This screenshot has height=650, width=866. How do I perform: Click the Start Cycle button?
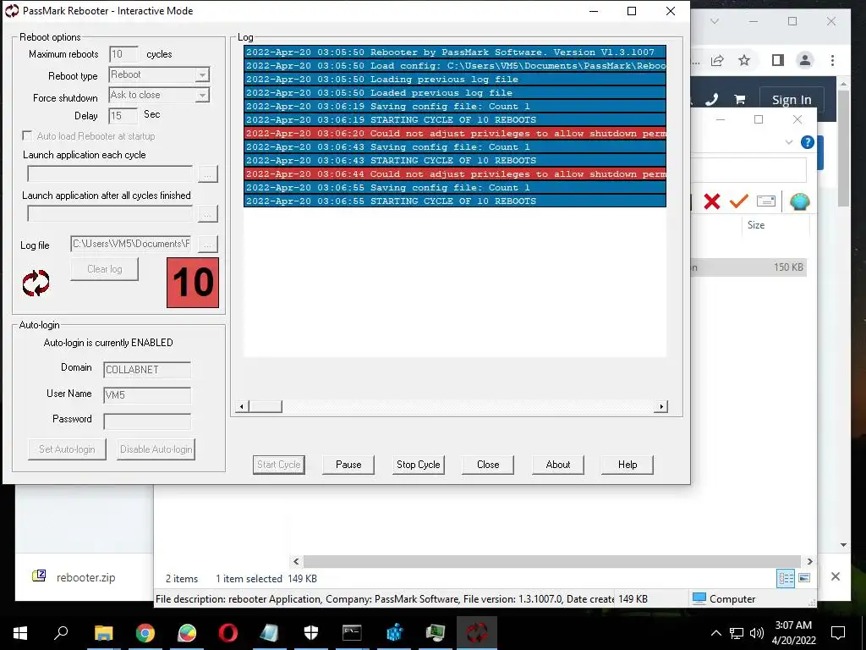pos(279,465)
